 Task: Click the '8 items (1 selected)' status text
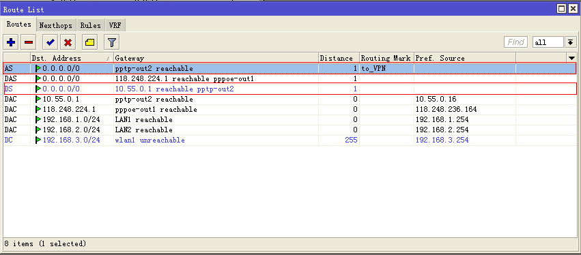(x=45, y=244)
